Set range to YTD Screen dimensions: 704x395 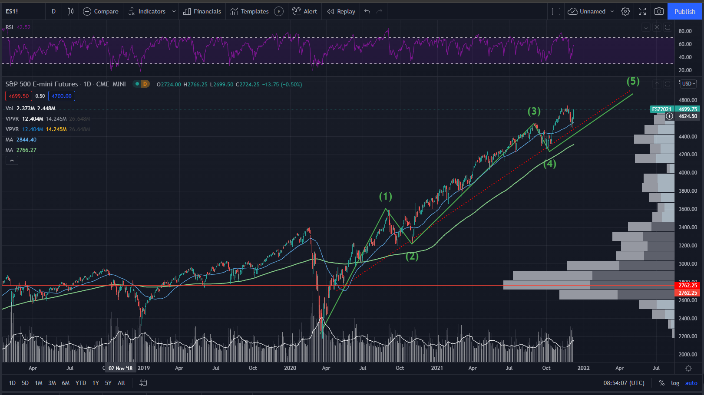point(81,383)
